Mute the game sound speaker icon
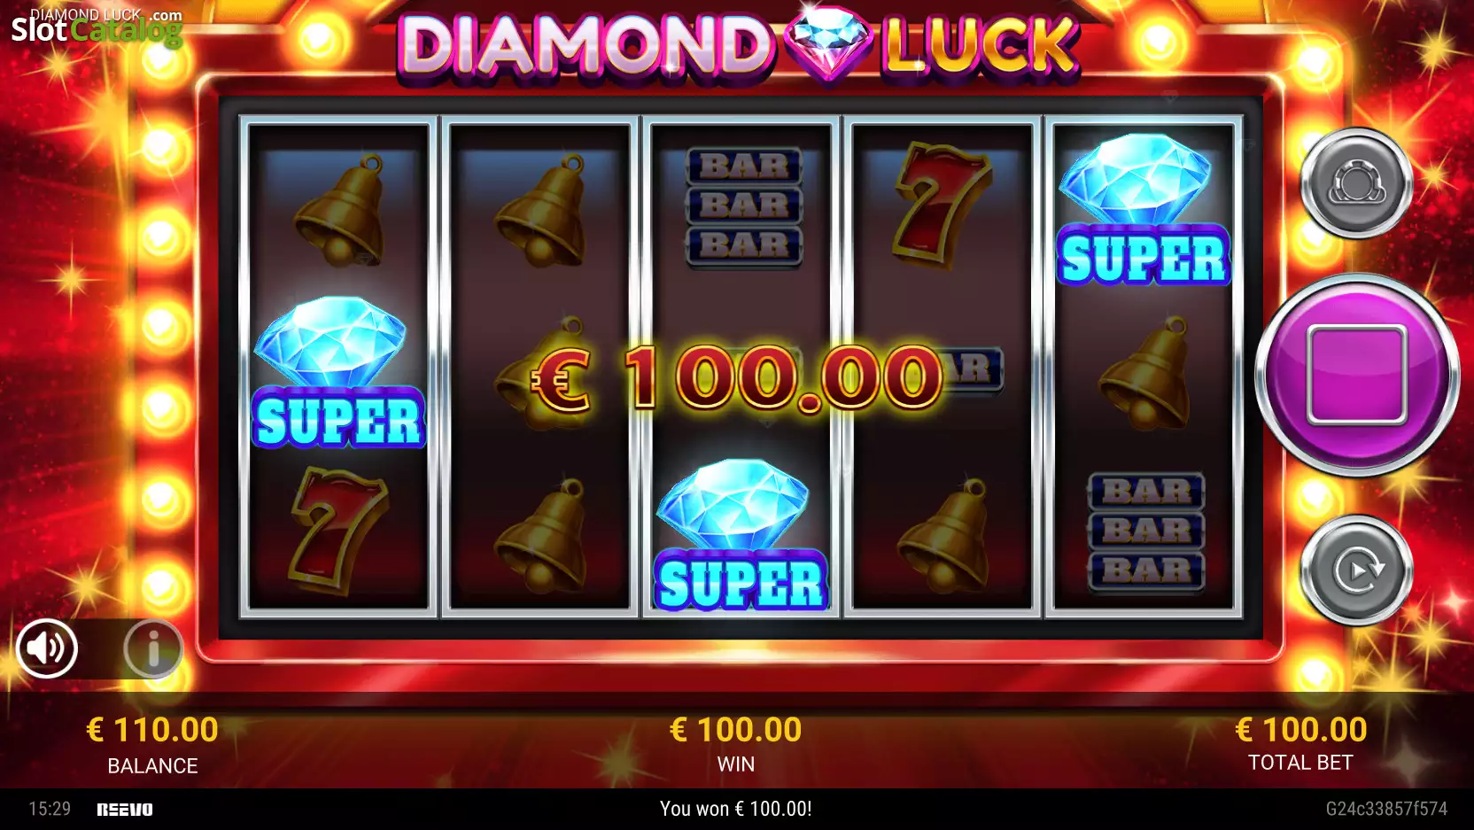This screenshot has width=1474, height=830. (x=47, y=648)
